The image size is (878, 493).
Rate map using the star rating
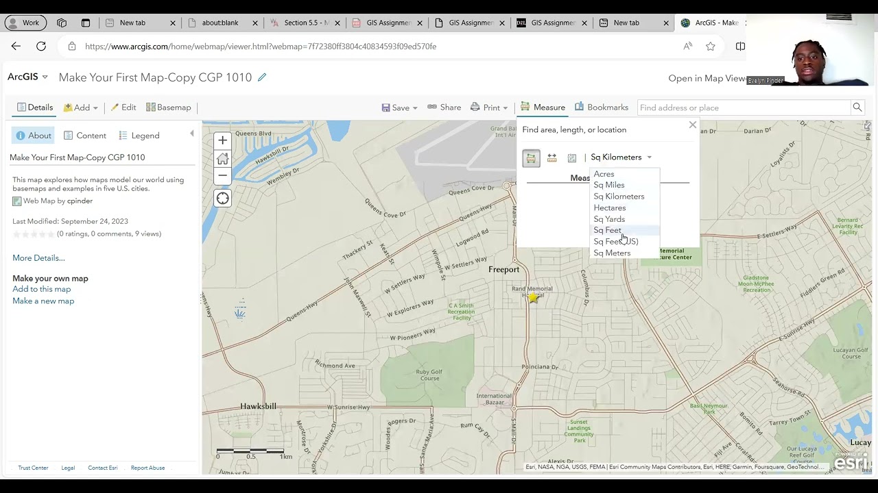(x=33, y=234)
